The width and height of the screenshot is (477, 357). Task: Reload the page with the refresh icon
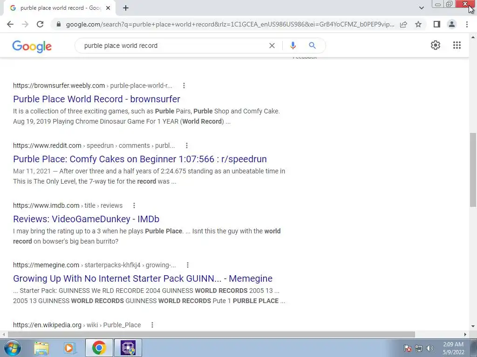coord(40,24)
